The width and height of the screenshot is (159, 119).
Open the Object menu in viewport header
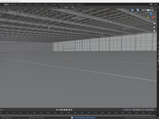coord(5,10)
